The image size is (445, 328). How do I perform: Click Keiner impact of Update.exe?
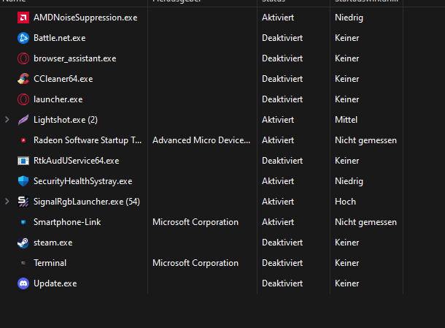pyautogui.click(x=347, y=283)
